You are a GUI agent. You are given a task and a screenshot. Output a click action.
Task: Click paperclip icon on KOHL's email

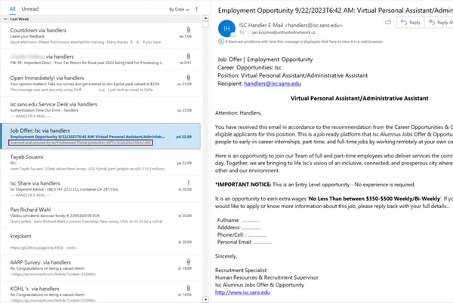point(188,288)
